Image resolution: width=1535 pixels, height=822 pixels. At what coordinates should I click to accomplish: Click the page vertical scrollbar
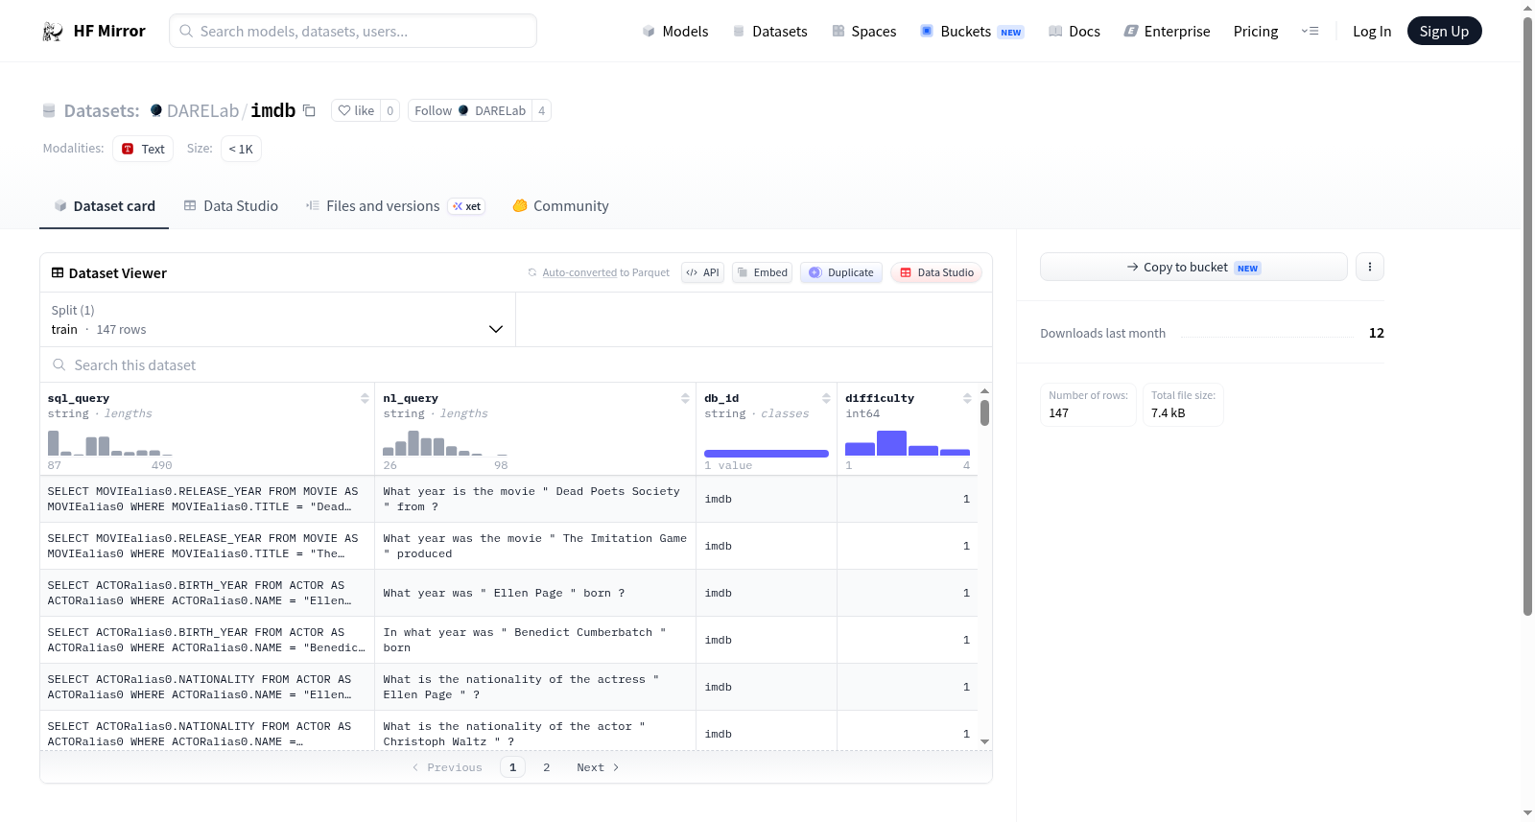[1527, 317]
